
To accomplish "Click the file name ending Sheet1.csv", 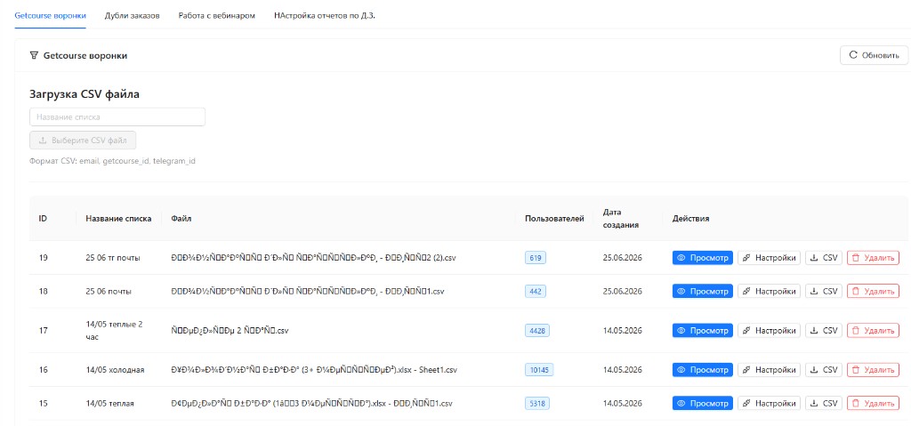I will pos(315,370).
